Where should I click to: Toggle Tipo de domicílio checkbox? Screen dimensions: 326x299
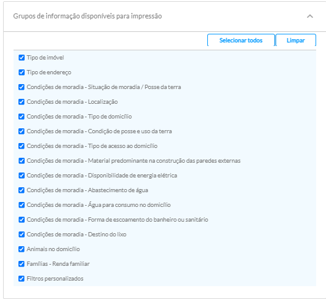pyautogui.click(x=22, y=117)
